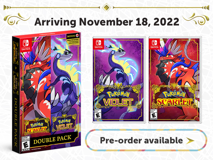The image size is (213, 160).
Task: Click the gold diamond ornament at top
Action: [106, 7]
